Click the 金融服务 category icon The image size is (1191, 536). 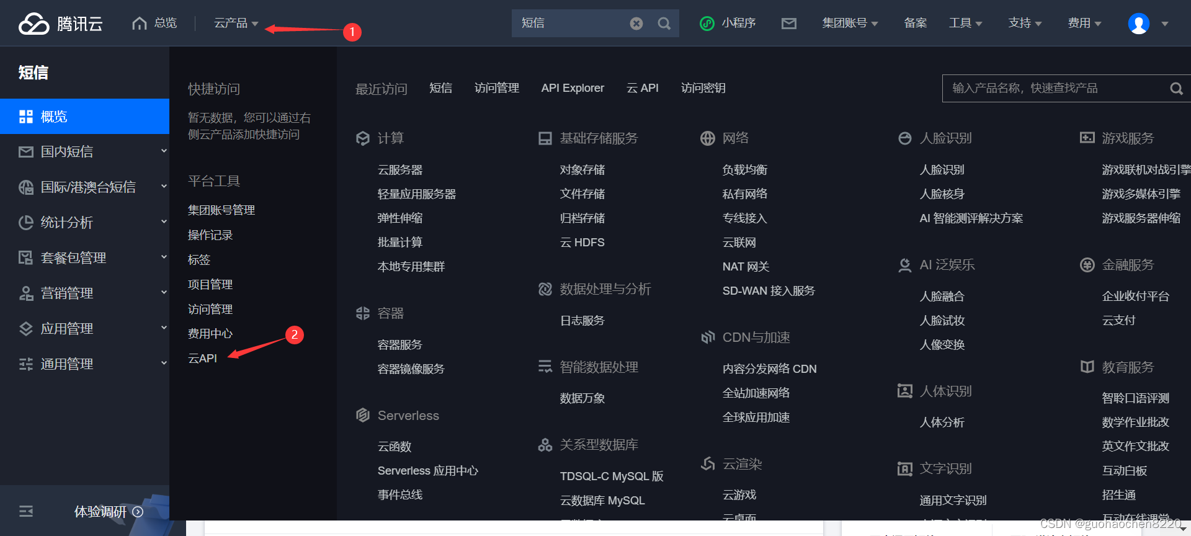click(x=1087, y=265)
